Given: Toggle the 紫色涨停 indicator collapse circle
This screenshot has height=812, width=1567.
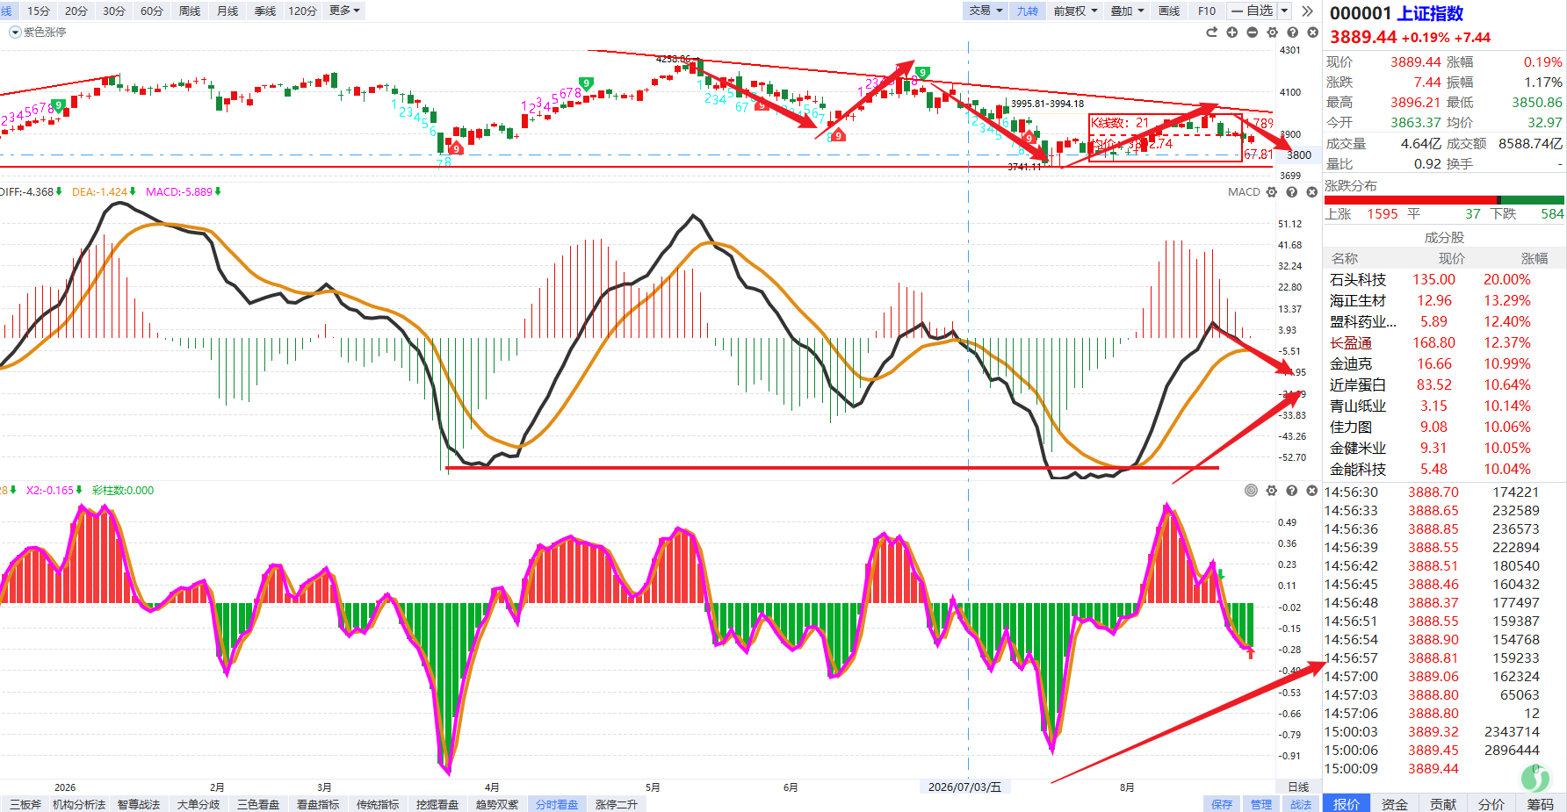Looking at the screenshot, I should (15, 32).
